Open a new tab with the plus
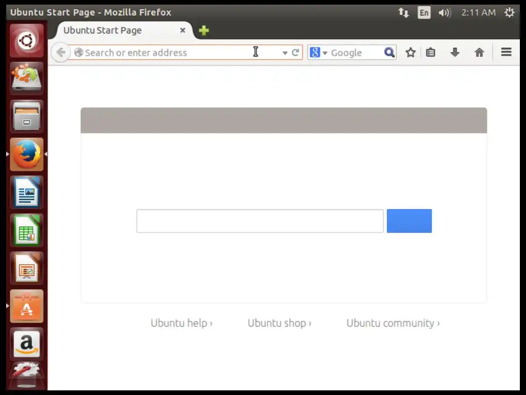526x395 pixels. 203,30
